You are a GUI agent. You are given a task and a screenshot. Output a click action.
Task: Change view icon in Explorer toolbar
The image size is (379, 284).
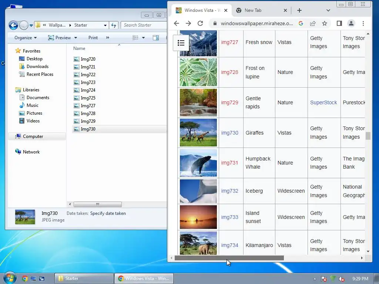click(x=135, y=38)
